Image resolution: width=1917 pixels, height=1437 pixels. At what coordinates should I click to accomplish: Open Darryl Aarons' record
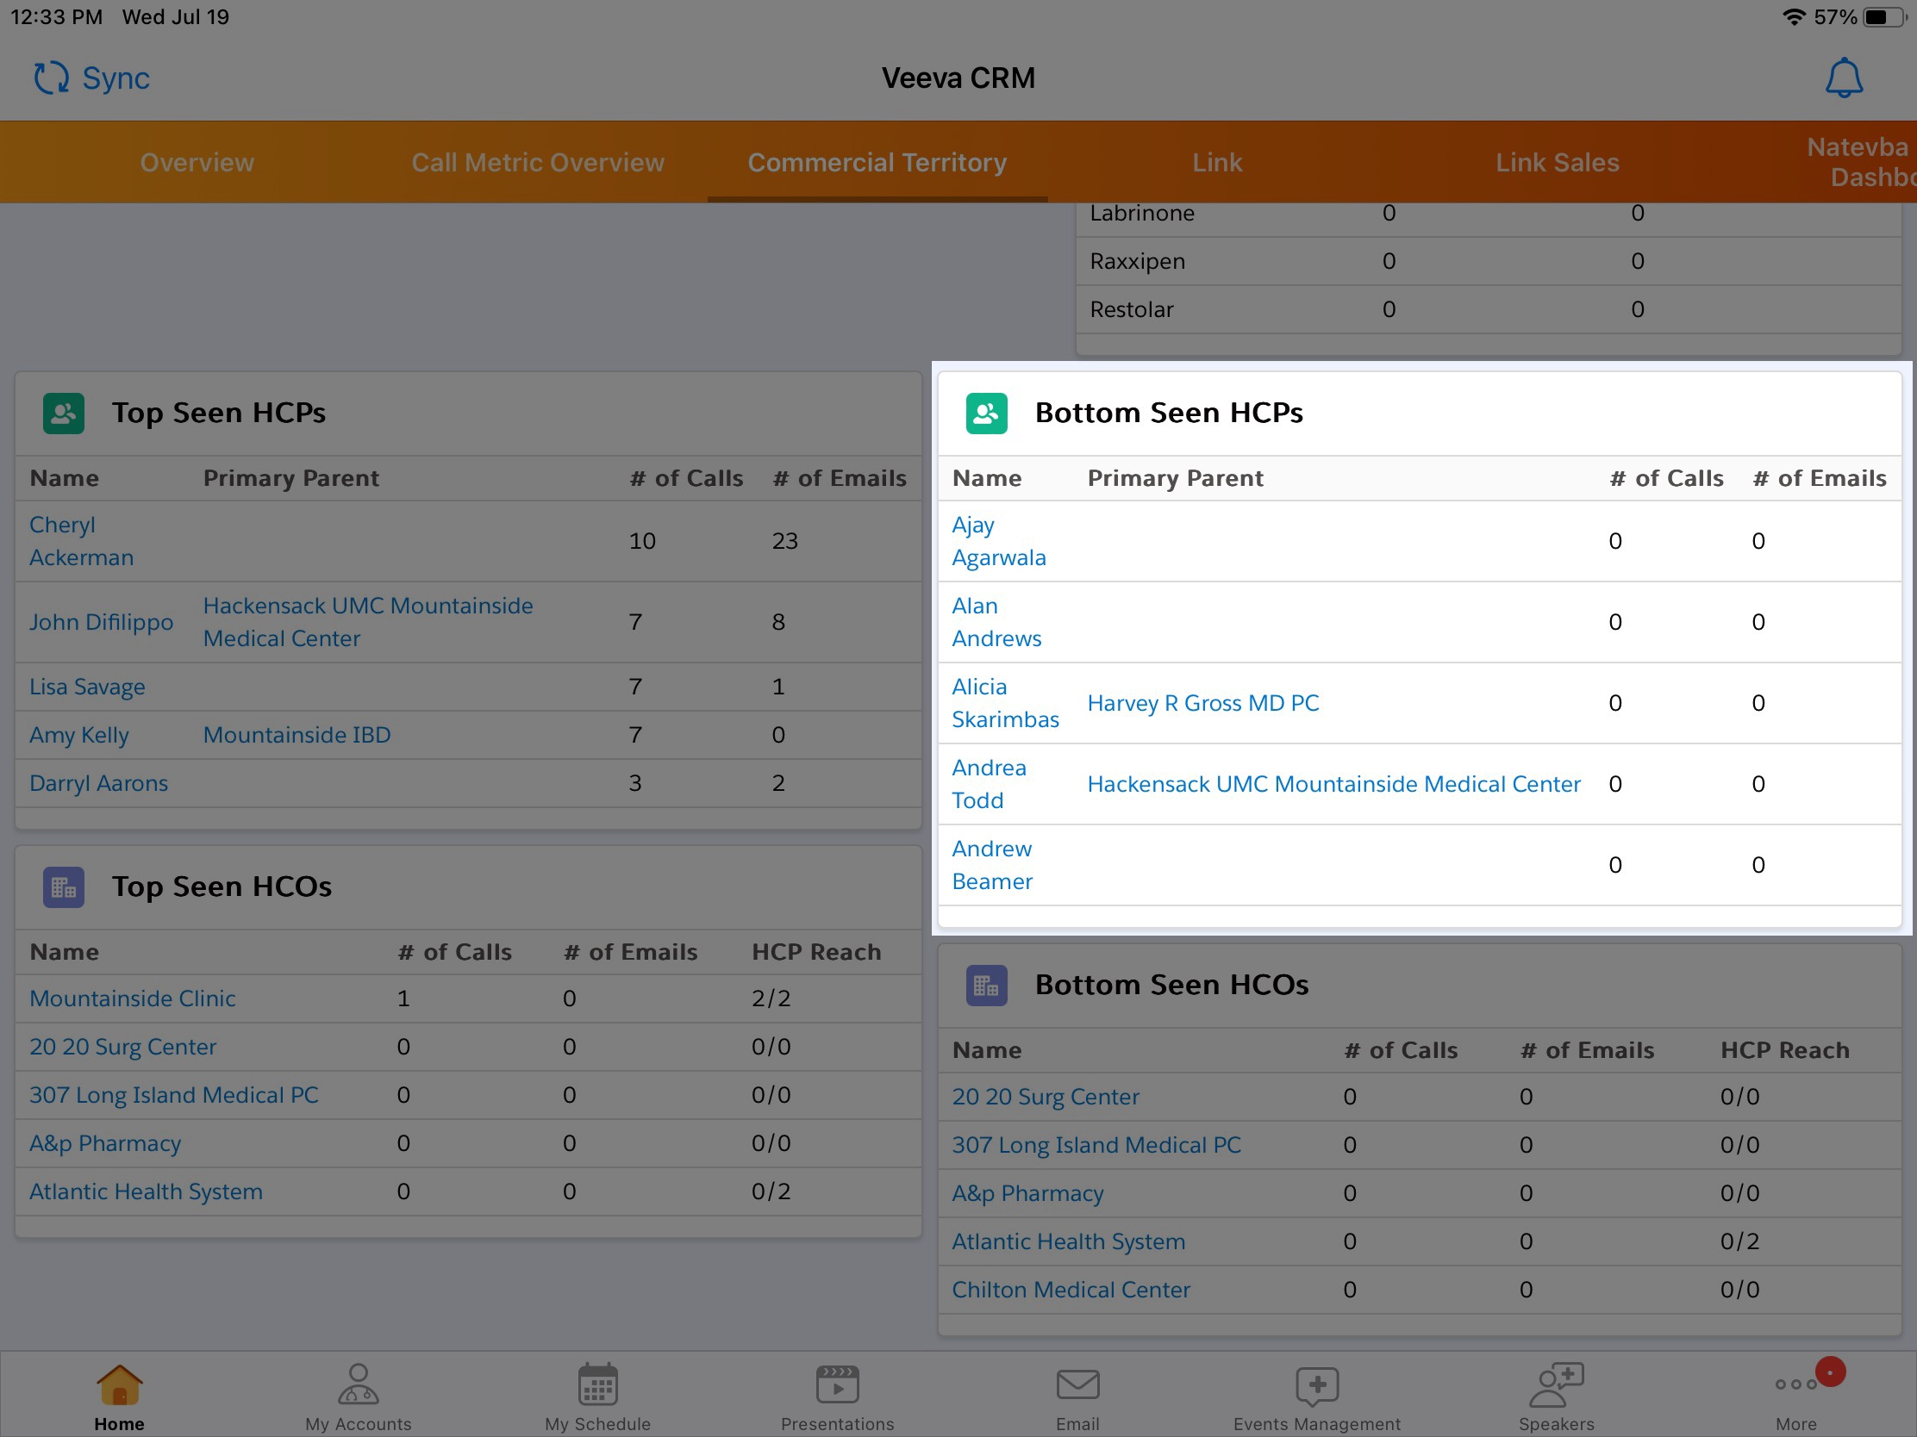click(x=99, y=783)
